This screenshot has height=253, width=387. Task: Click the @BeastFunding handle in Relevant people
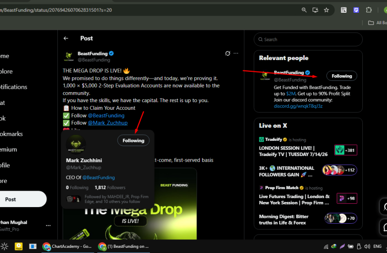tap(290, 80)
